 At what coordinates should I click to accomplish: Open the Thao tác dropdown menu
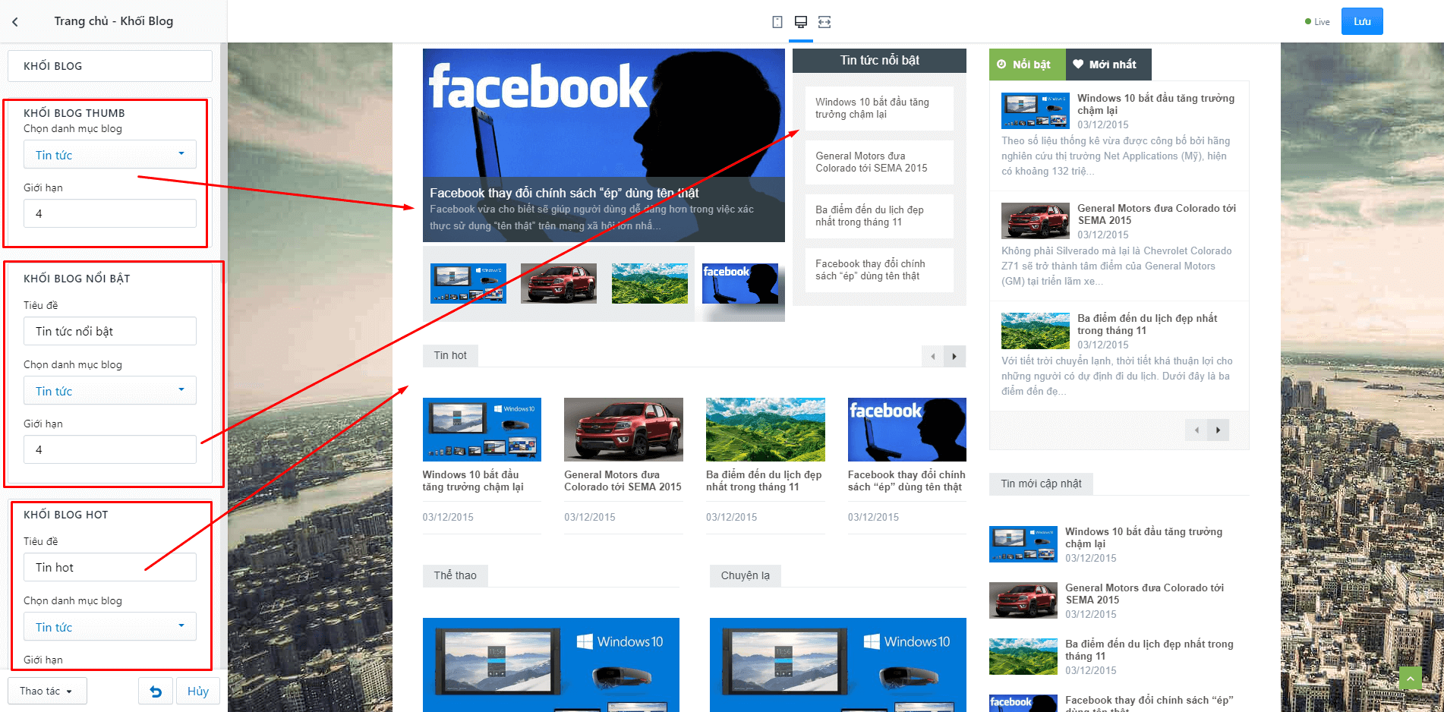click(47, 692)
